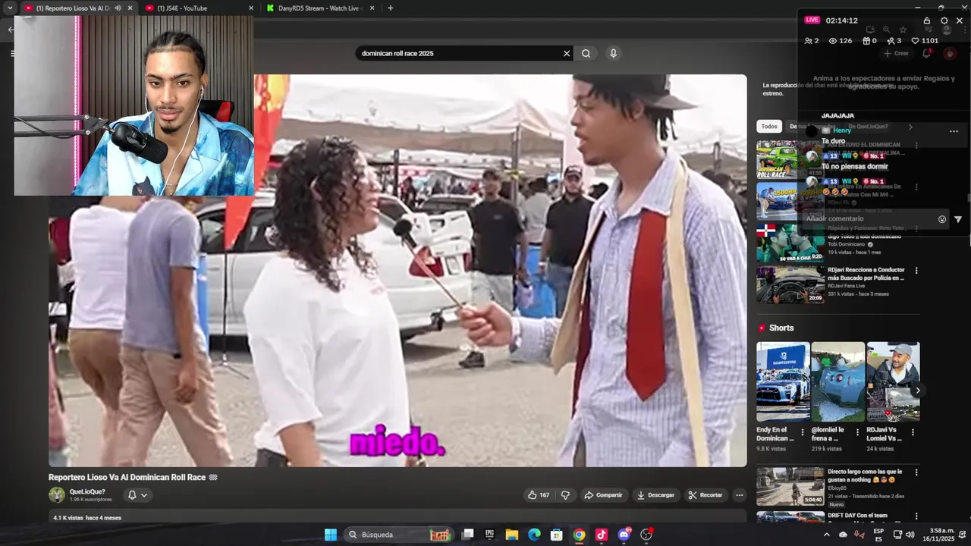Image resolution: width=971 pixels, height=546 pixels.
Task: Open Google Chrome from taskbar
Action: click(x=579, y=535)
